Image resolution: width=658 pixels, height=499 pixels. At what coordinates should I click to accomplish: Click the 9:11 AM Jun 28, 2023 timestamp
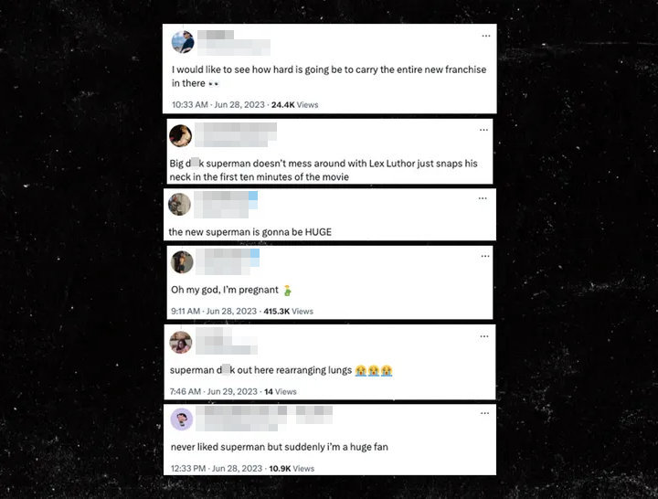point(214,311)
